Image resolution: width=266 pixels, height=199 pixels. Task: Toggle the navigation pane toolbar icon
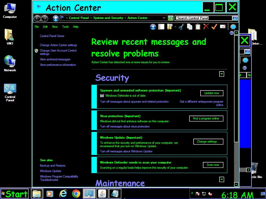161,27
